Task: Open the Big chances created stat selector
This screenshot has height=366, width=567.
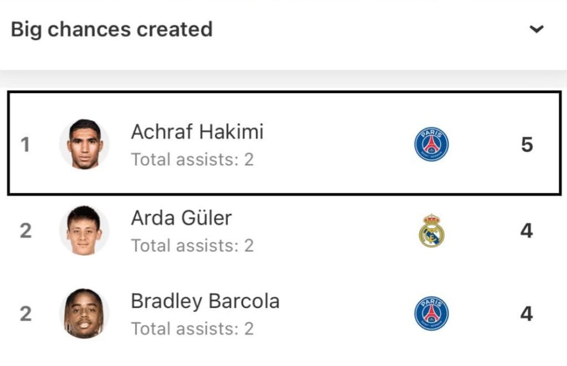Action: click(x=283, y=30)
